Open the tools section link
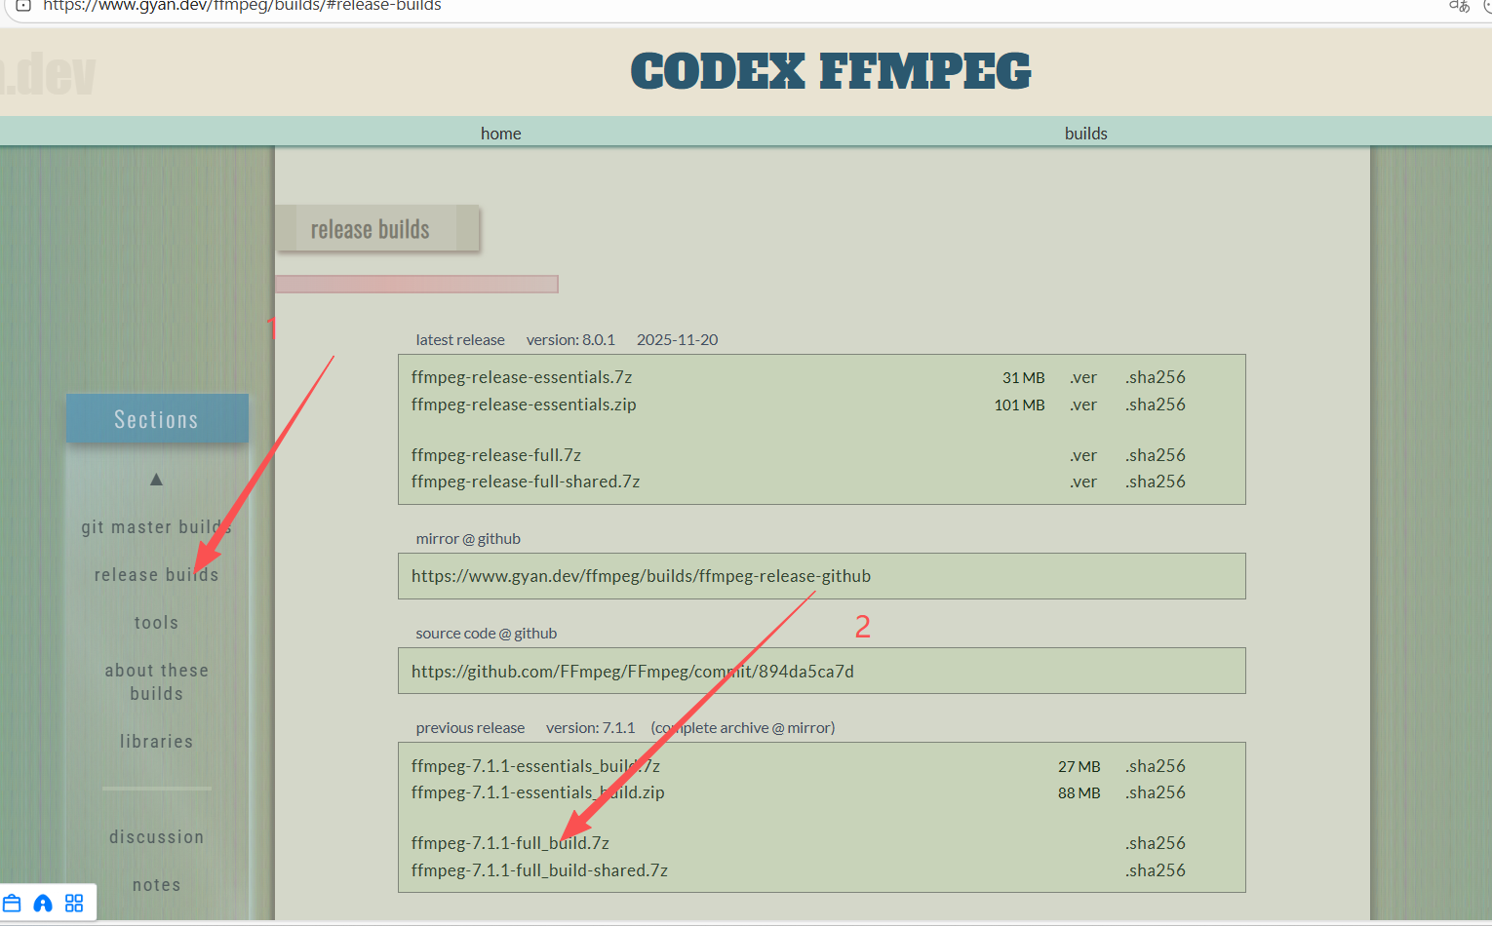Viewport: 1492px width, 926px height. (156, 623)
